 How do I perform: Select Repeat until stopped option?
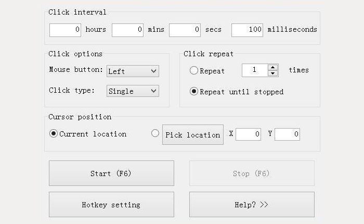(194, 92)
